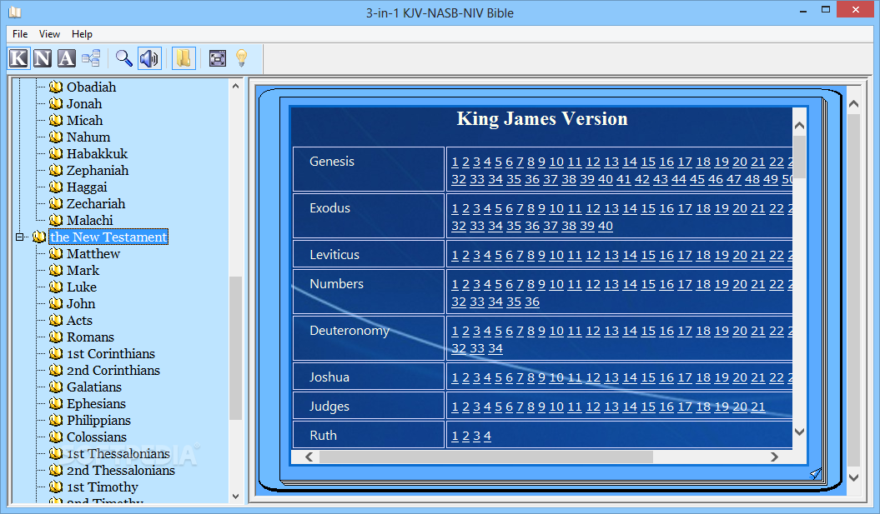This screenshot has width=880, height=514.
Task: Select Malachi in the tree
Action: (90, 220)
